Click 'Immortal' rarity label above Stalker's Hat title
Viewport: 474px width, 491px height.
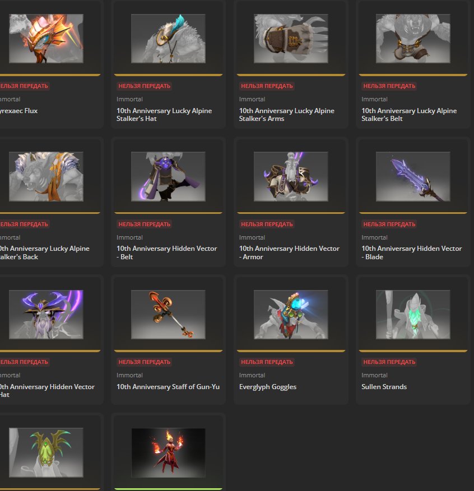129,99
